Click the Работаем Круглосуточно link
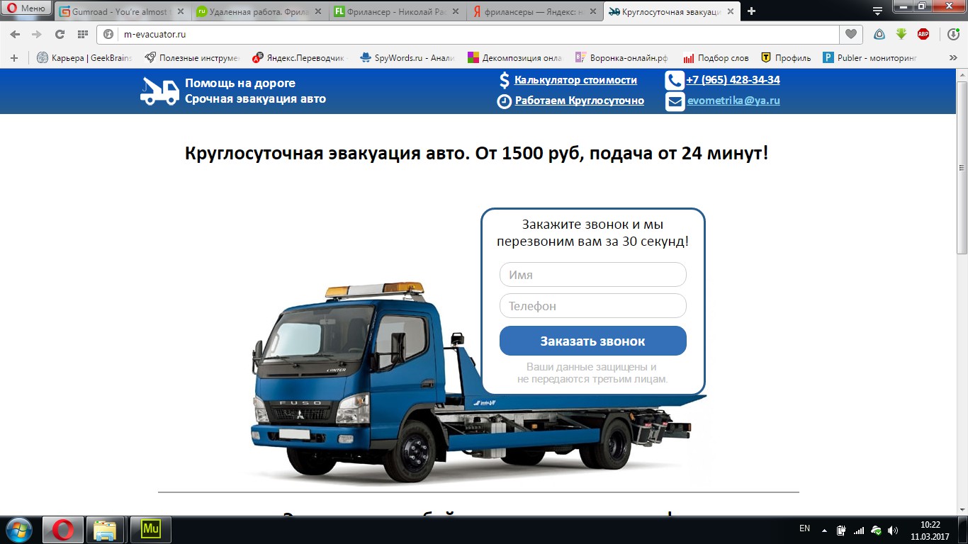 [580, 101]
